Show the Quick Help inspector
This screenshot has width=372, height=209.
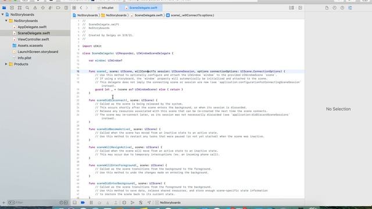coord(342,8)
